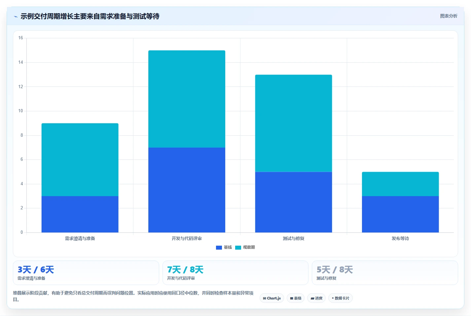Click the small blue icon before the title
The height and width of the screenshot is (316, 471).
point(16,17)
